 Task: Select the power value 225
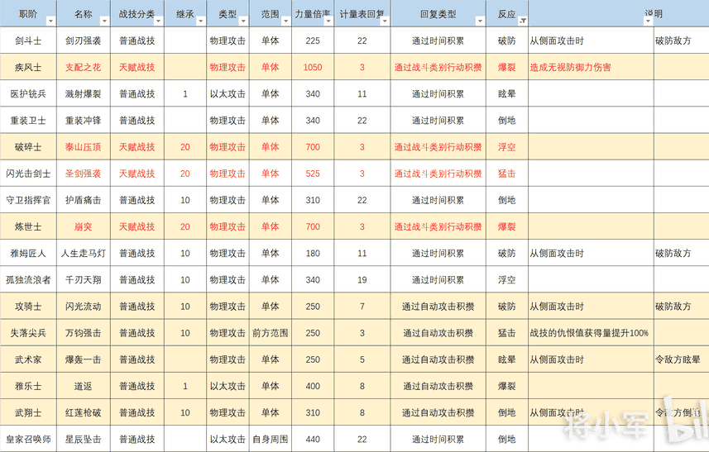(313, 40)
